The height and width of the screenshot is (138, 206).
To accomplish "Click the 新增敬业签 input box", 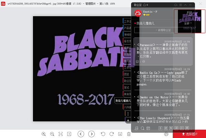I will coord(163,30).
